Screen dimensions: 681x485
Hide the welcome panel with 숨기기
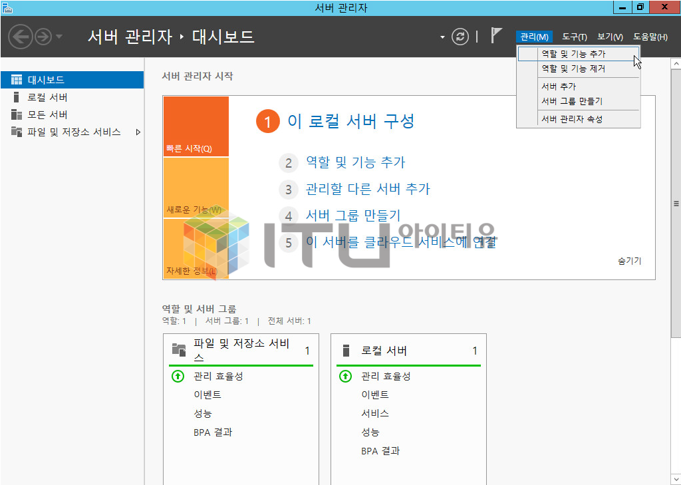click(629, 261)
